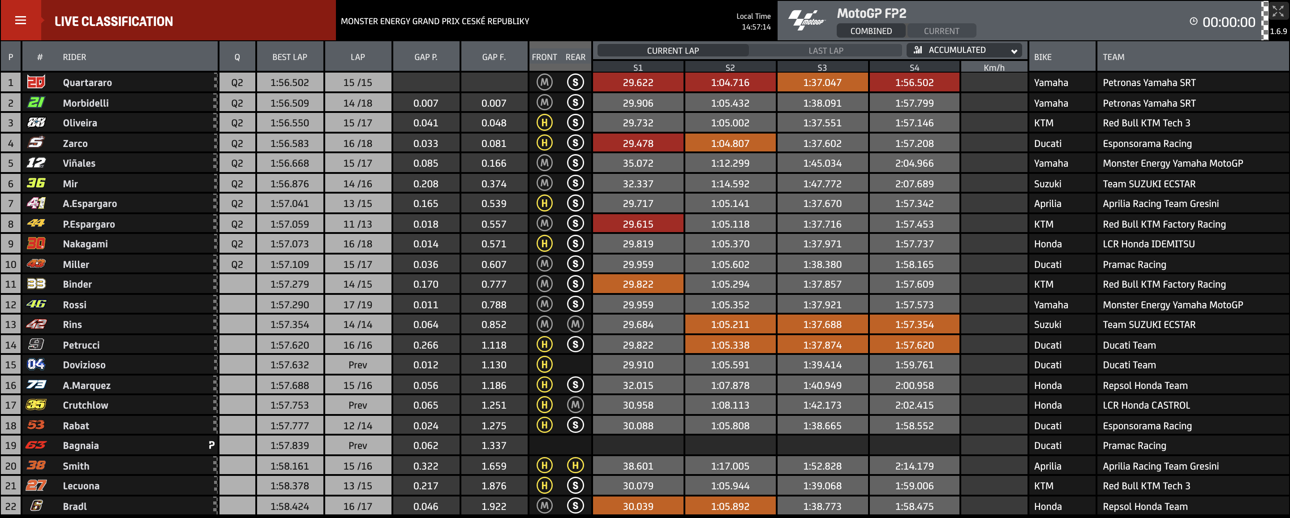Click Mir's number 36 badge

coord(36,183)
